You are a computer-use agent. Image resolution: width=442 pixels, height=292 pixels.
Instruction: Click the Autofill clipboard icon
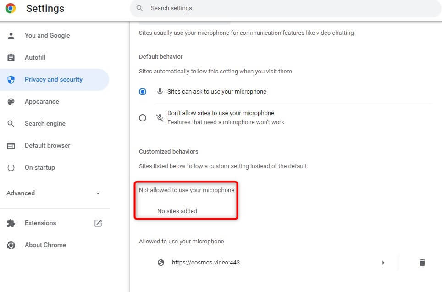pos(11,58)
